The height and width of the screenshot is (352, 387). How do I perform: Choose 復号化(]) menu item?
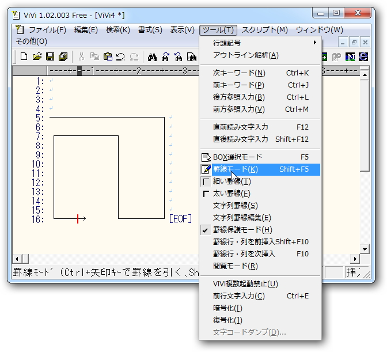coord(260,320)
